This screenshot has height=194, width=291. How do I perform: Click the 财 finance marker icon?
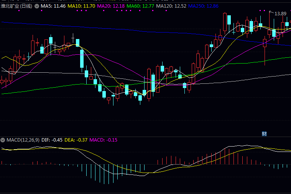[264, 134]
